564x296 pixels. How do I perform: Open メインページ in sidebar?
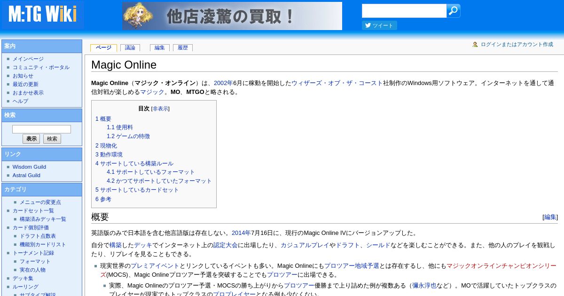[x=28, y=59]
